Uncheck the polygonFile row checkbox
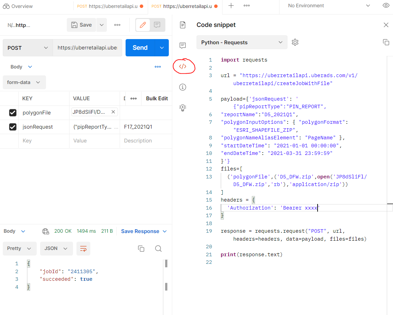Screen dimensions: 393x315 [x=13, y=113]
